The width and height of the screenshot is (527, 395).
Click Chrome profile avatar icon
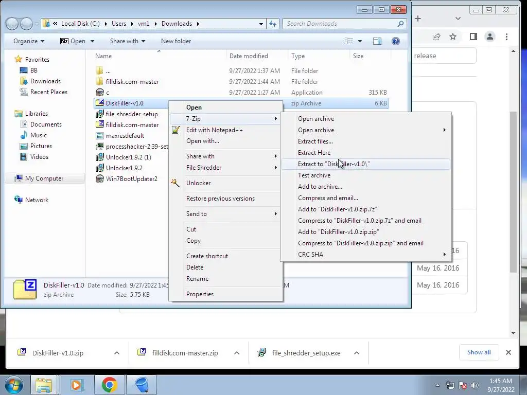tap(490, 37)
